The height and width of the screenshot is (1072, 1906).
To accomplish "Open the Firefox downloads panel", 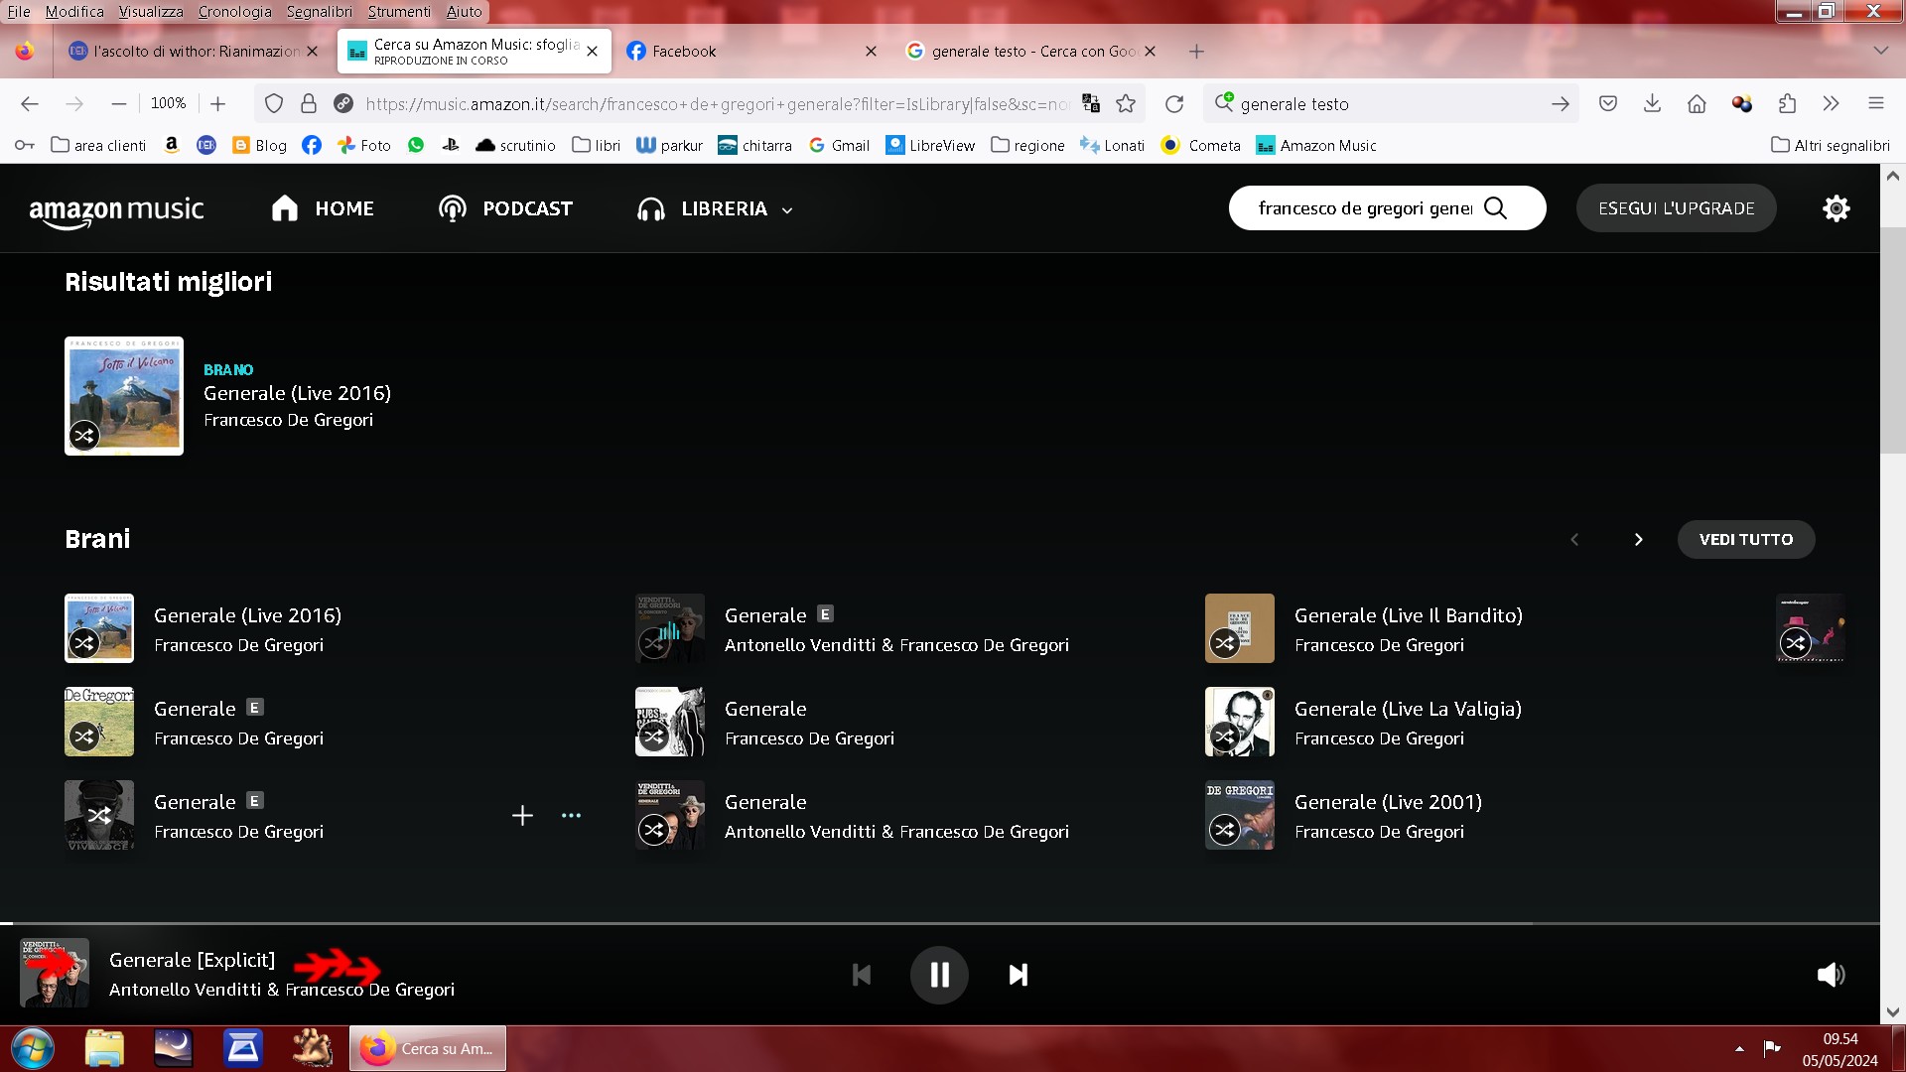I will (1652, 103).
